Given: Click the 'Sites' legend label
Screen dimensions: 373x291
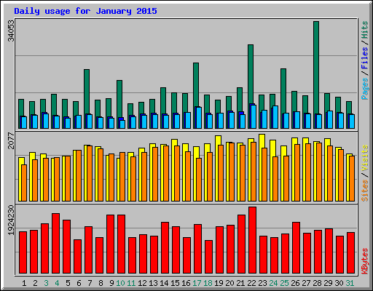Looking at the screenshot, I should click(365, 191).
